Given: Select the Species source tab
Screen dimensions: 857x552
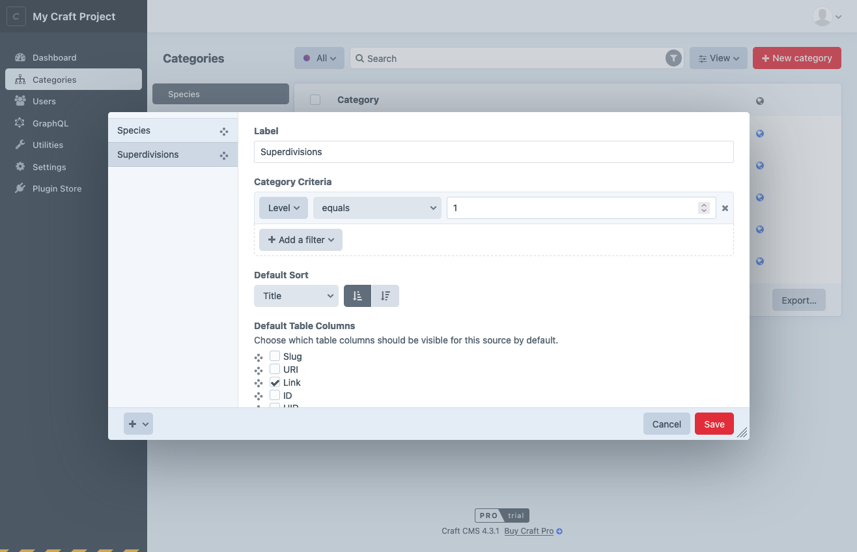Looking at the screenshot, I should pyautogui.click(x=133, y=130).
